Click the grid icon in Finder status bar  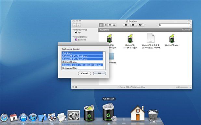[x=76, y=87]
